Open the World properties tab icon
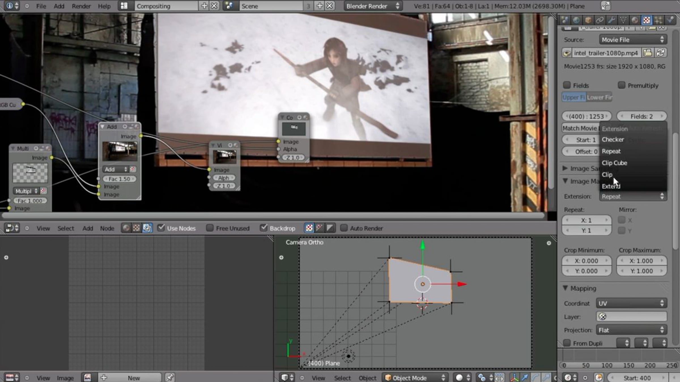Image resolution: width=680 pixels, height=382 pixels. 576,20
